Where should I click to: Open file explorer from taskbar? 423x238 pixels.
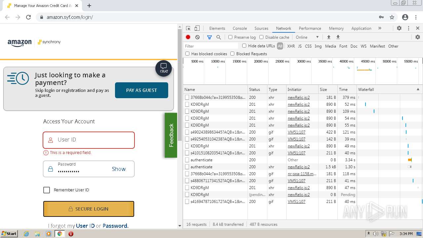(x=37, y=234)
